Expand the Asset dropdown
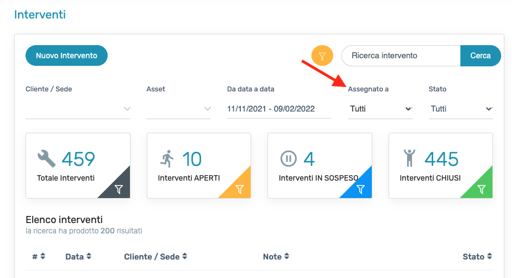The width and height of the screenshot is (512, 278). pos(179,109)
